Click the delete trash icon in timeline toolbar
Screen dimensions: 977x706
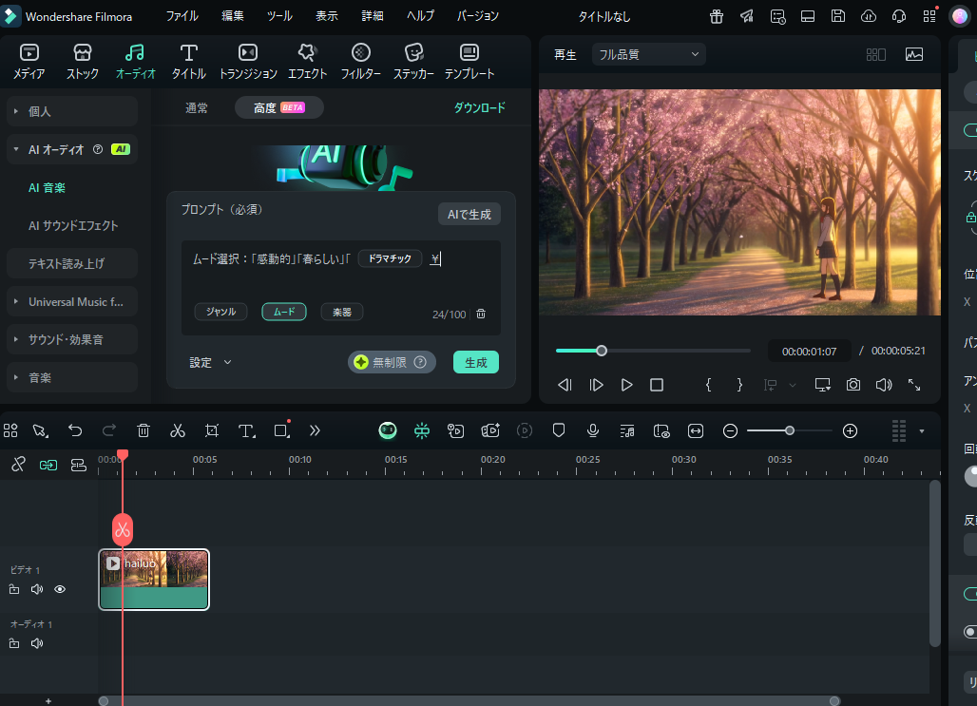click(144, 430)
